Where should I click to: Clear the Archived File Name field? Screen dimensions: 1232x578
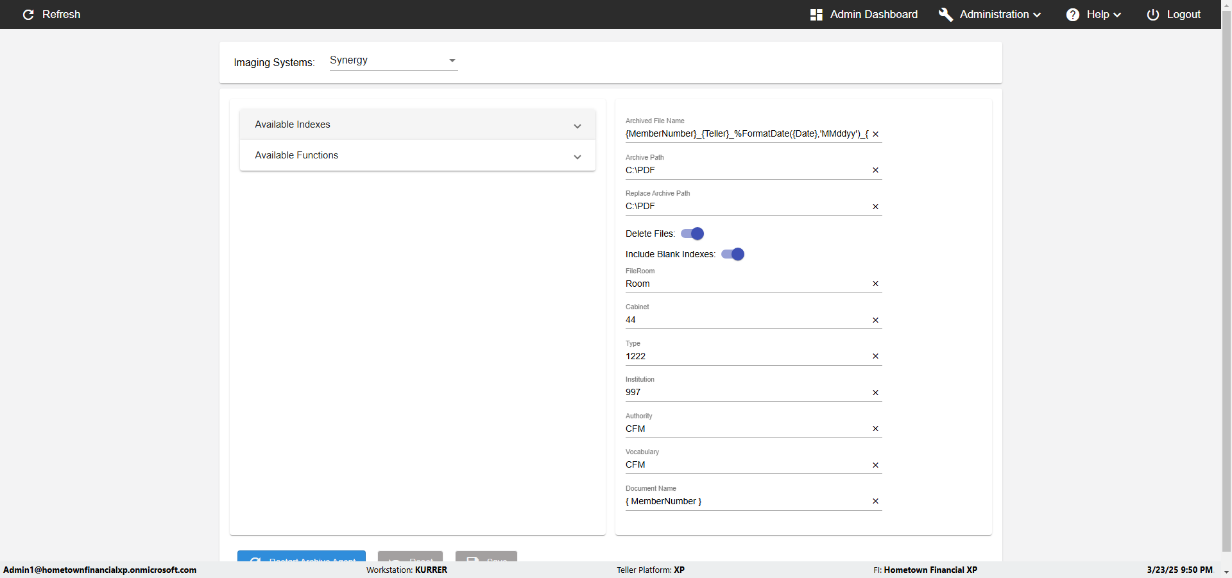click(x=875, y=134)
